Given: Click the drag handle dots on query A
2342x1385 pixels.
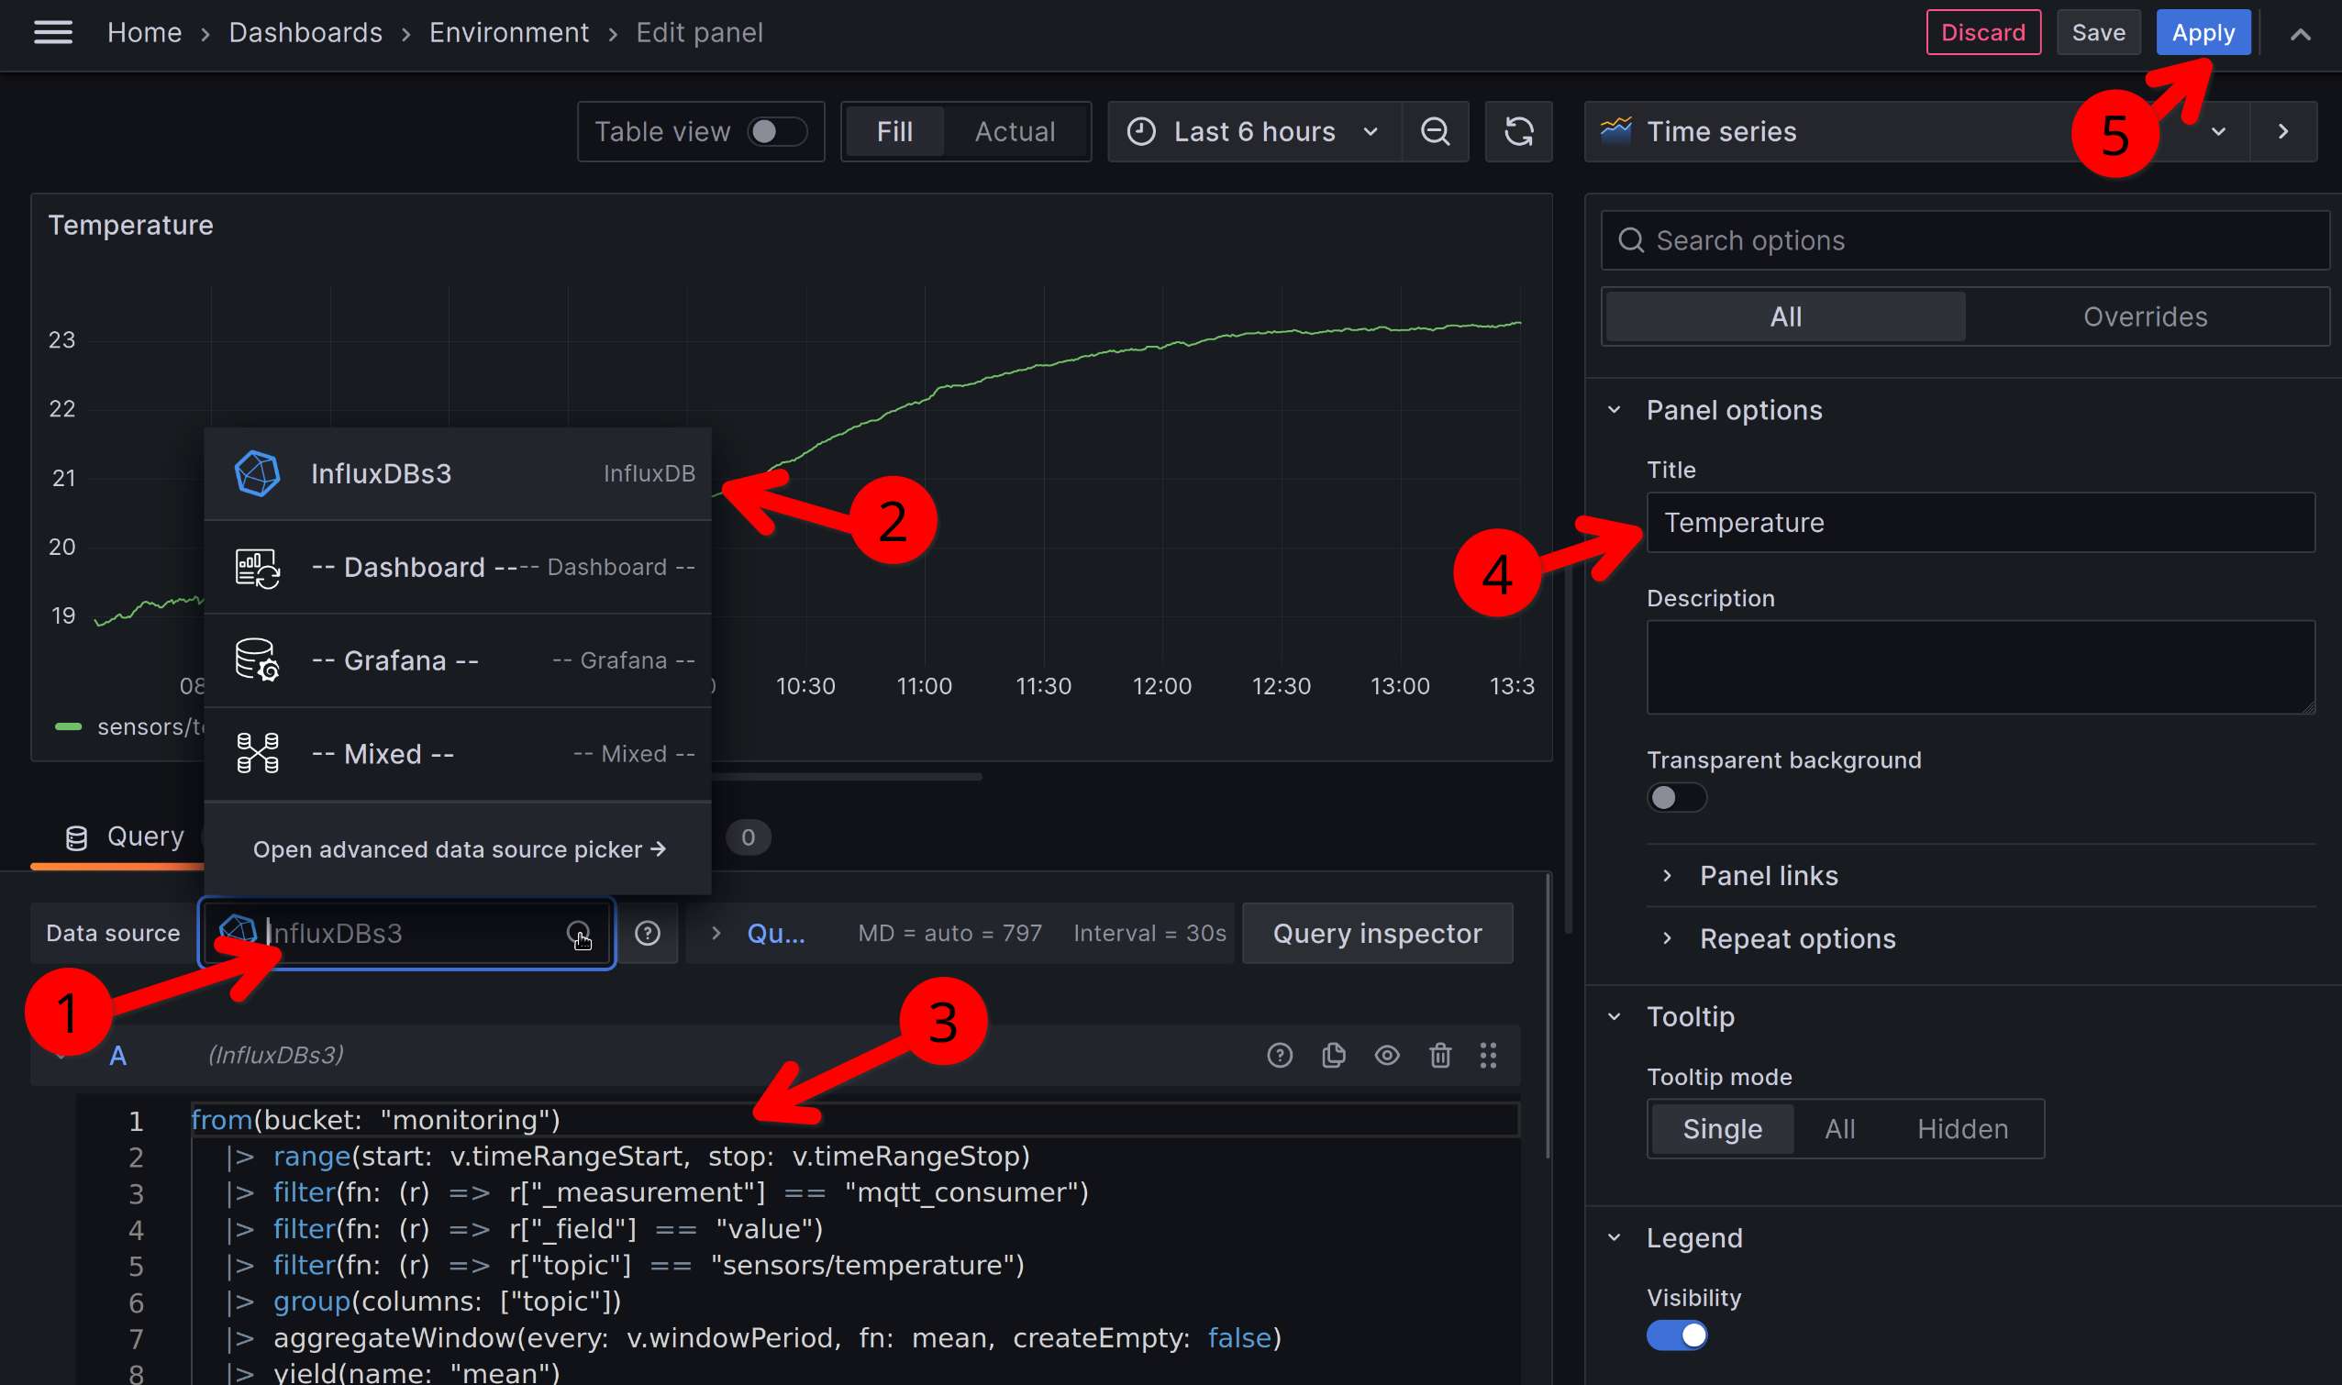Looking at the screenshot, I should (x=1488, y=1055).
